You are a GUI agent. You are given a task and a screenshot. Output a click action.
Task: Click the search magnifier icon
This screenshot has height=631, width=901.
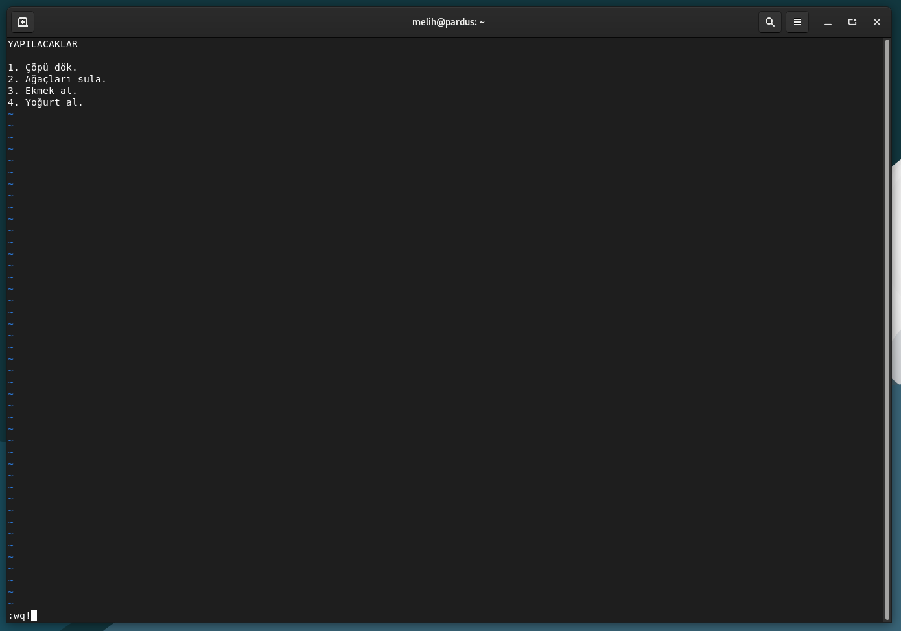769,22
